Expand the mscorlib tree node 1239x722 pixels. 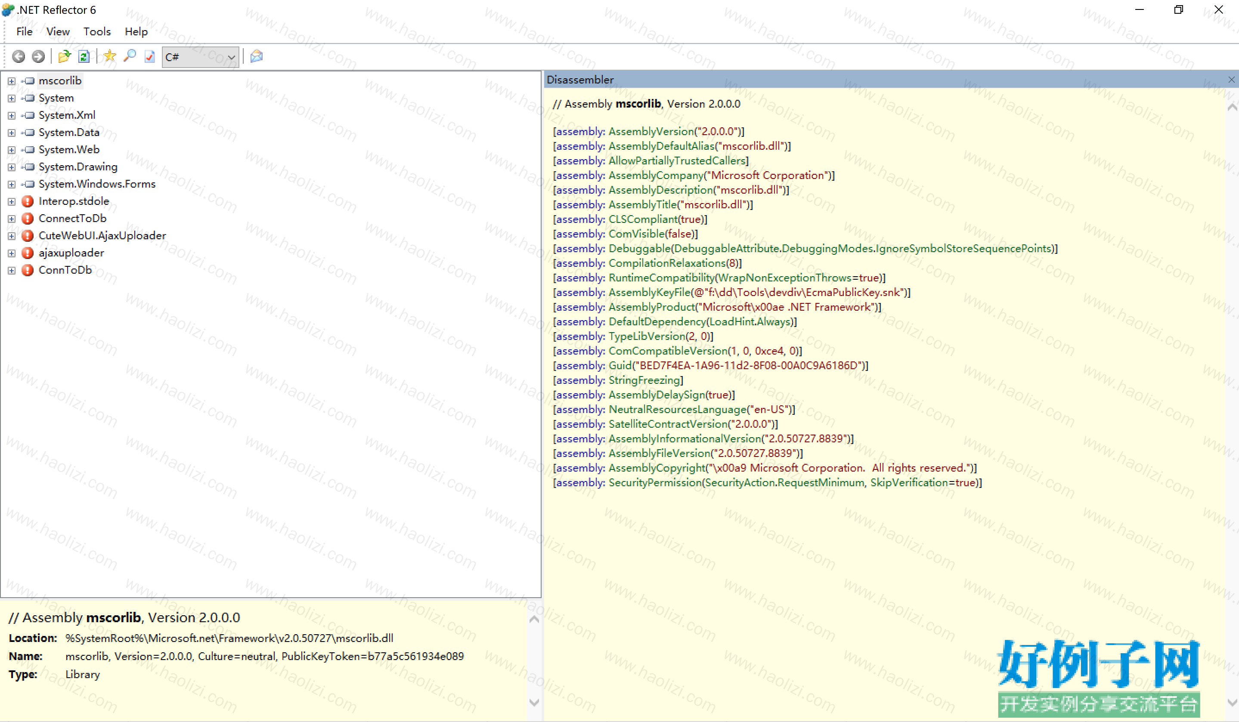click(x=11, y=81)
